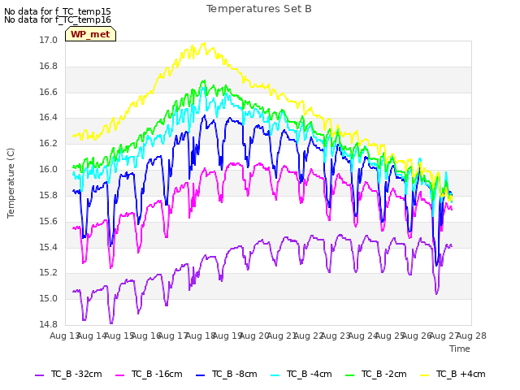Click the purple -32cm curve minimum near 14.8
520x390 pixels.
[111, 323]
